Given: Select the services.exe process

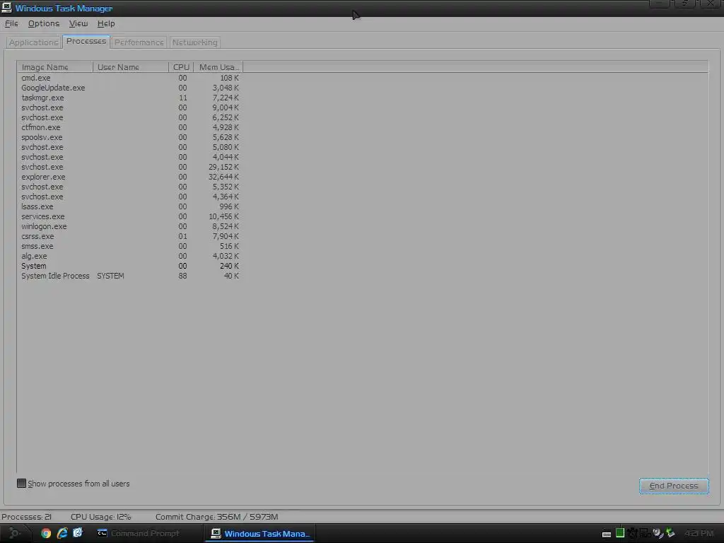Looking at the screenshot, I should coord(130,216).
